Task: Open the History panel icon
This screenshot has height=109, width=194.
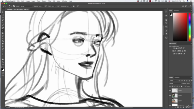Action: pos(166,12)
